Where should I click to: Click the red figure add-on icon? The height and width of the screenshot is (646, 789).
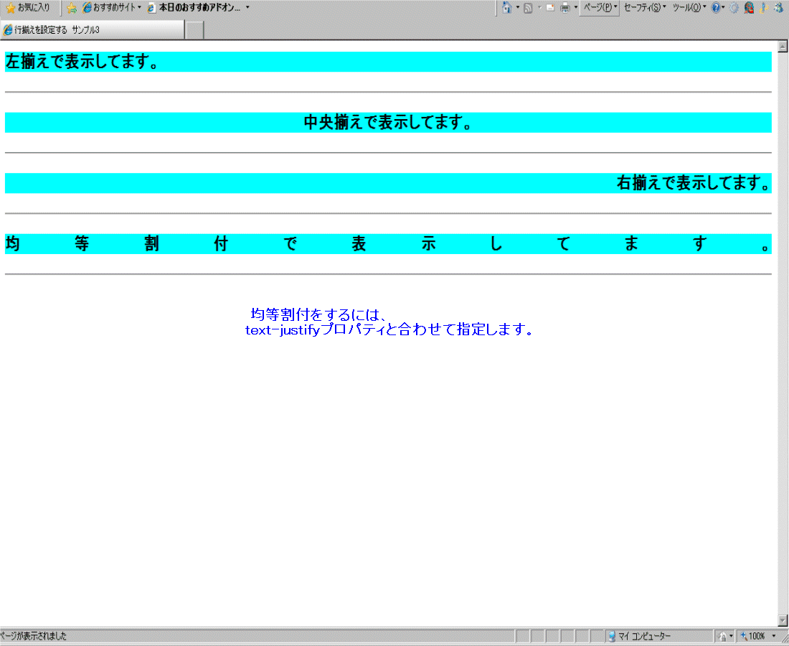[x=750, y=8]
